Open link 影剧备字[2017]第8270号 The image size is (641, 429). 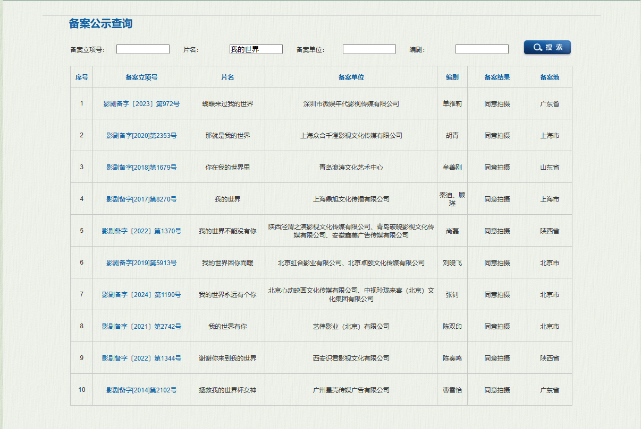141,199
